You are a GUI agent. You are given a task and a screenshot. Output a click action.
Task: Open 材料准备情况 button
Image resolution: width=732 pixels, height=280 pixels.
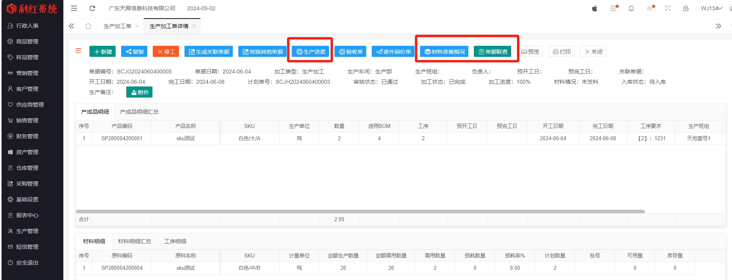444,52
